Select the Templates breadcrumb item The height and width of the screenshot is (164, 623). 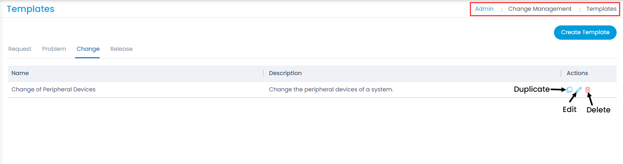[601, 9]
